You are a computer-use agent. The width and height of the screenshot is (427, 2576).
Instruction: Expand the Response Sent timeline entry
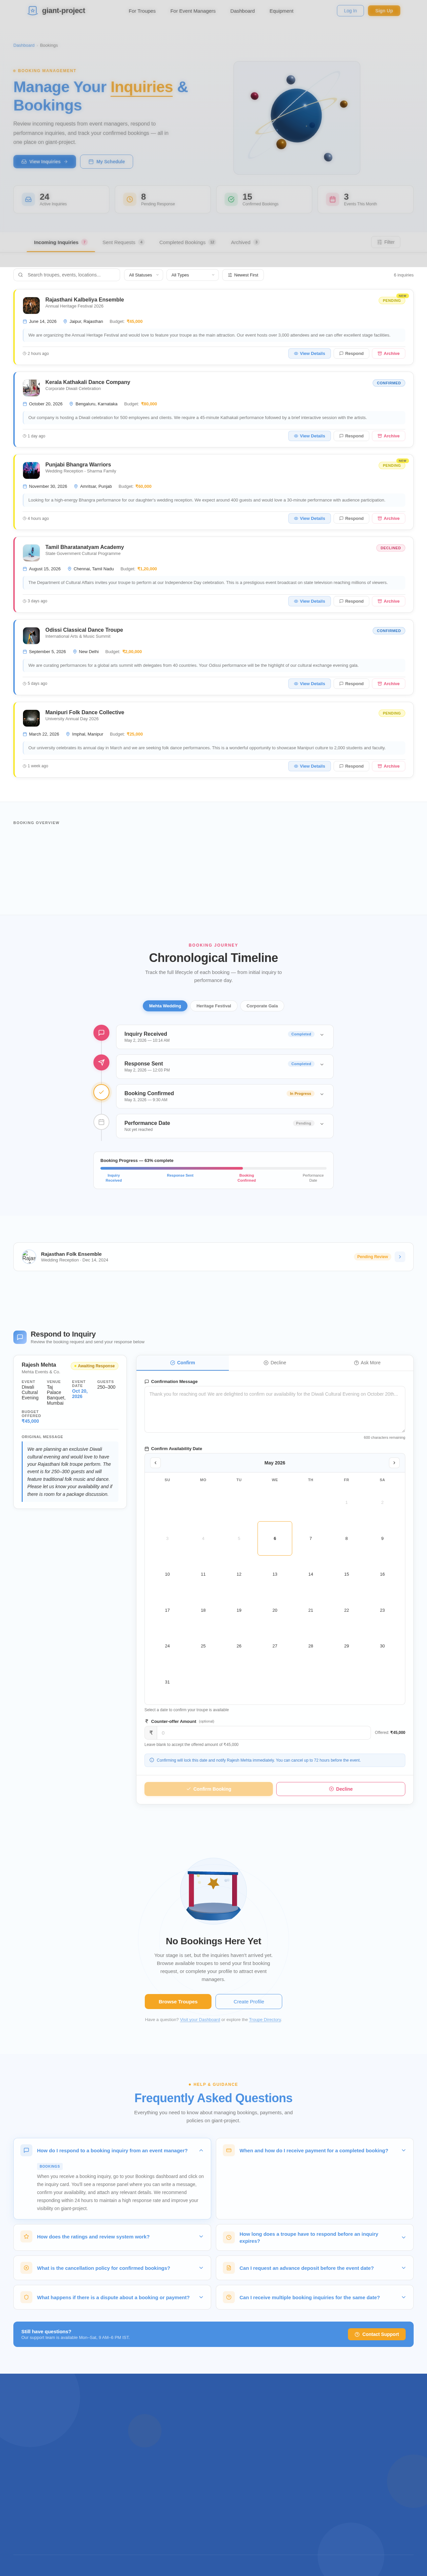coord(322,1064)
